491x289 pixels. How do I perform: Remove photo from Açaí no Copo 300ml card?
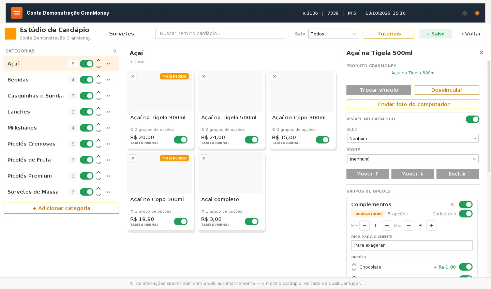(x=274, y=76)
